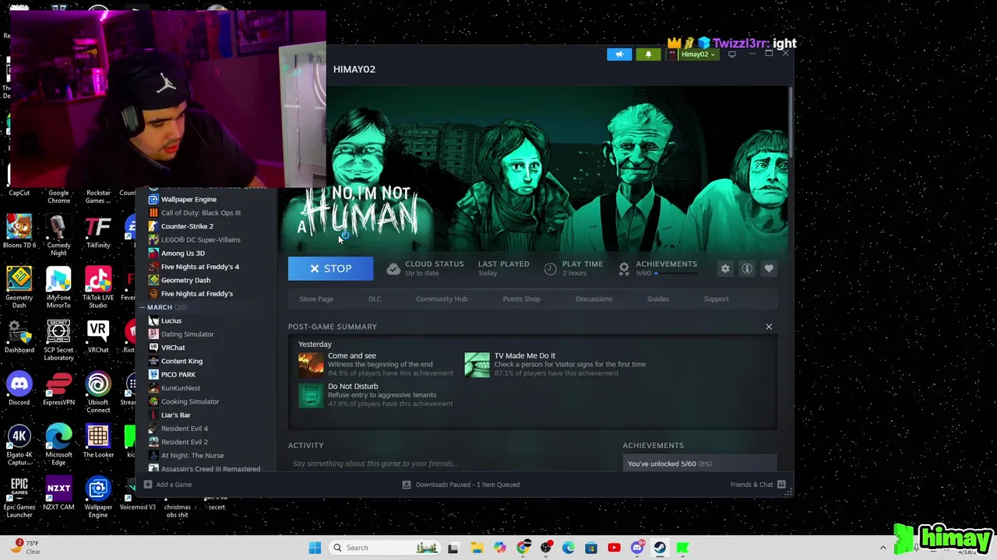This screenshot has height=560, width=997.
Task: Open the TV Made Me Do It achievement
Action: click(555, 364)
